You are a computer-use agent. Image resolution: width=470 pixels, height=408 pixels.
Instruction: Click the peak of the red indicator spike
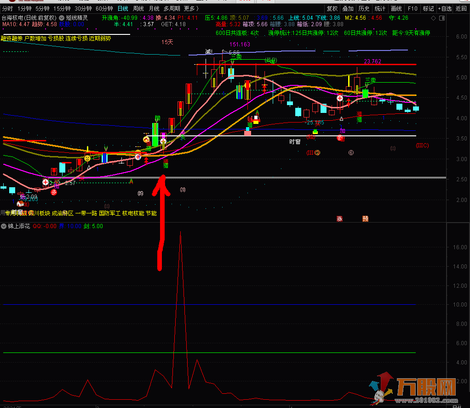coord(180,232)
